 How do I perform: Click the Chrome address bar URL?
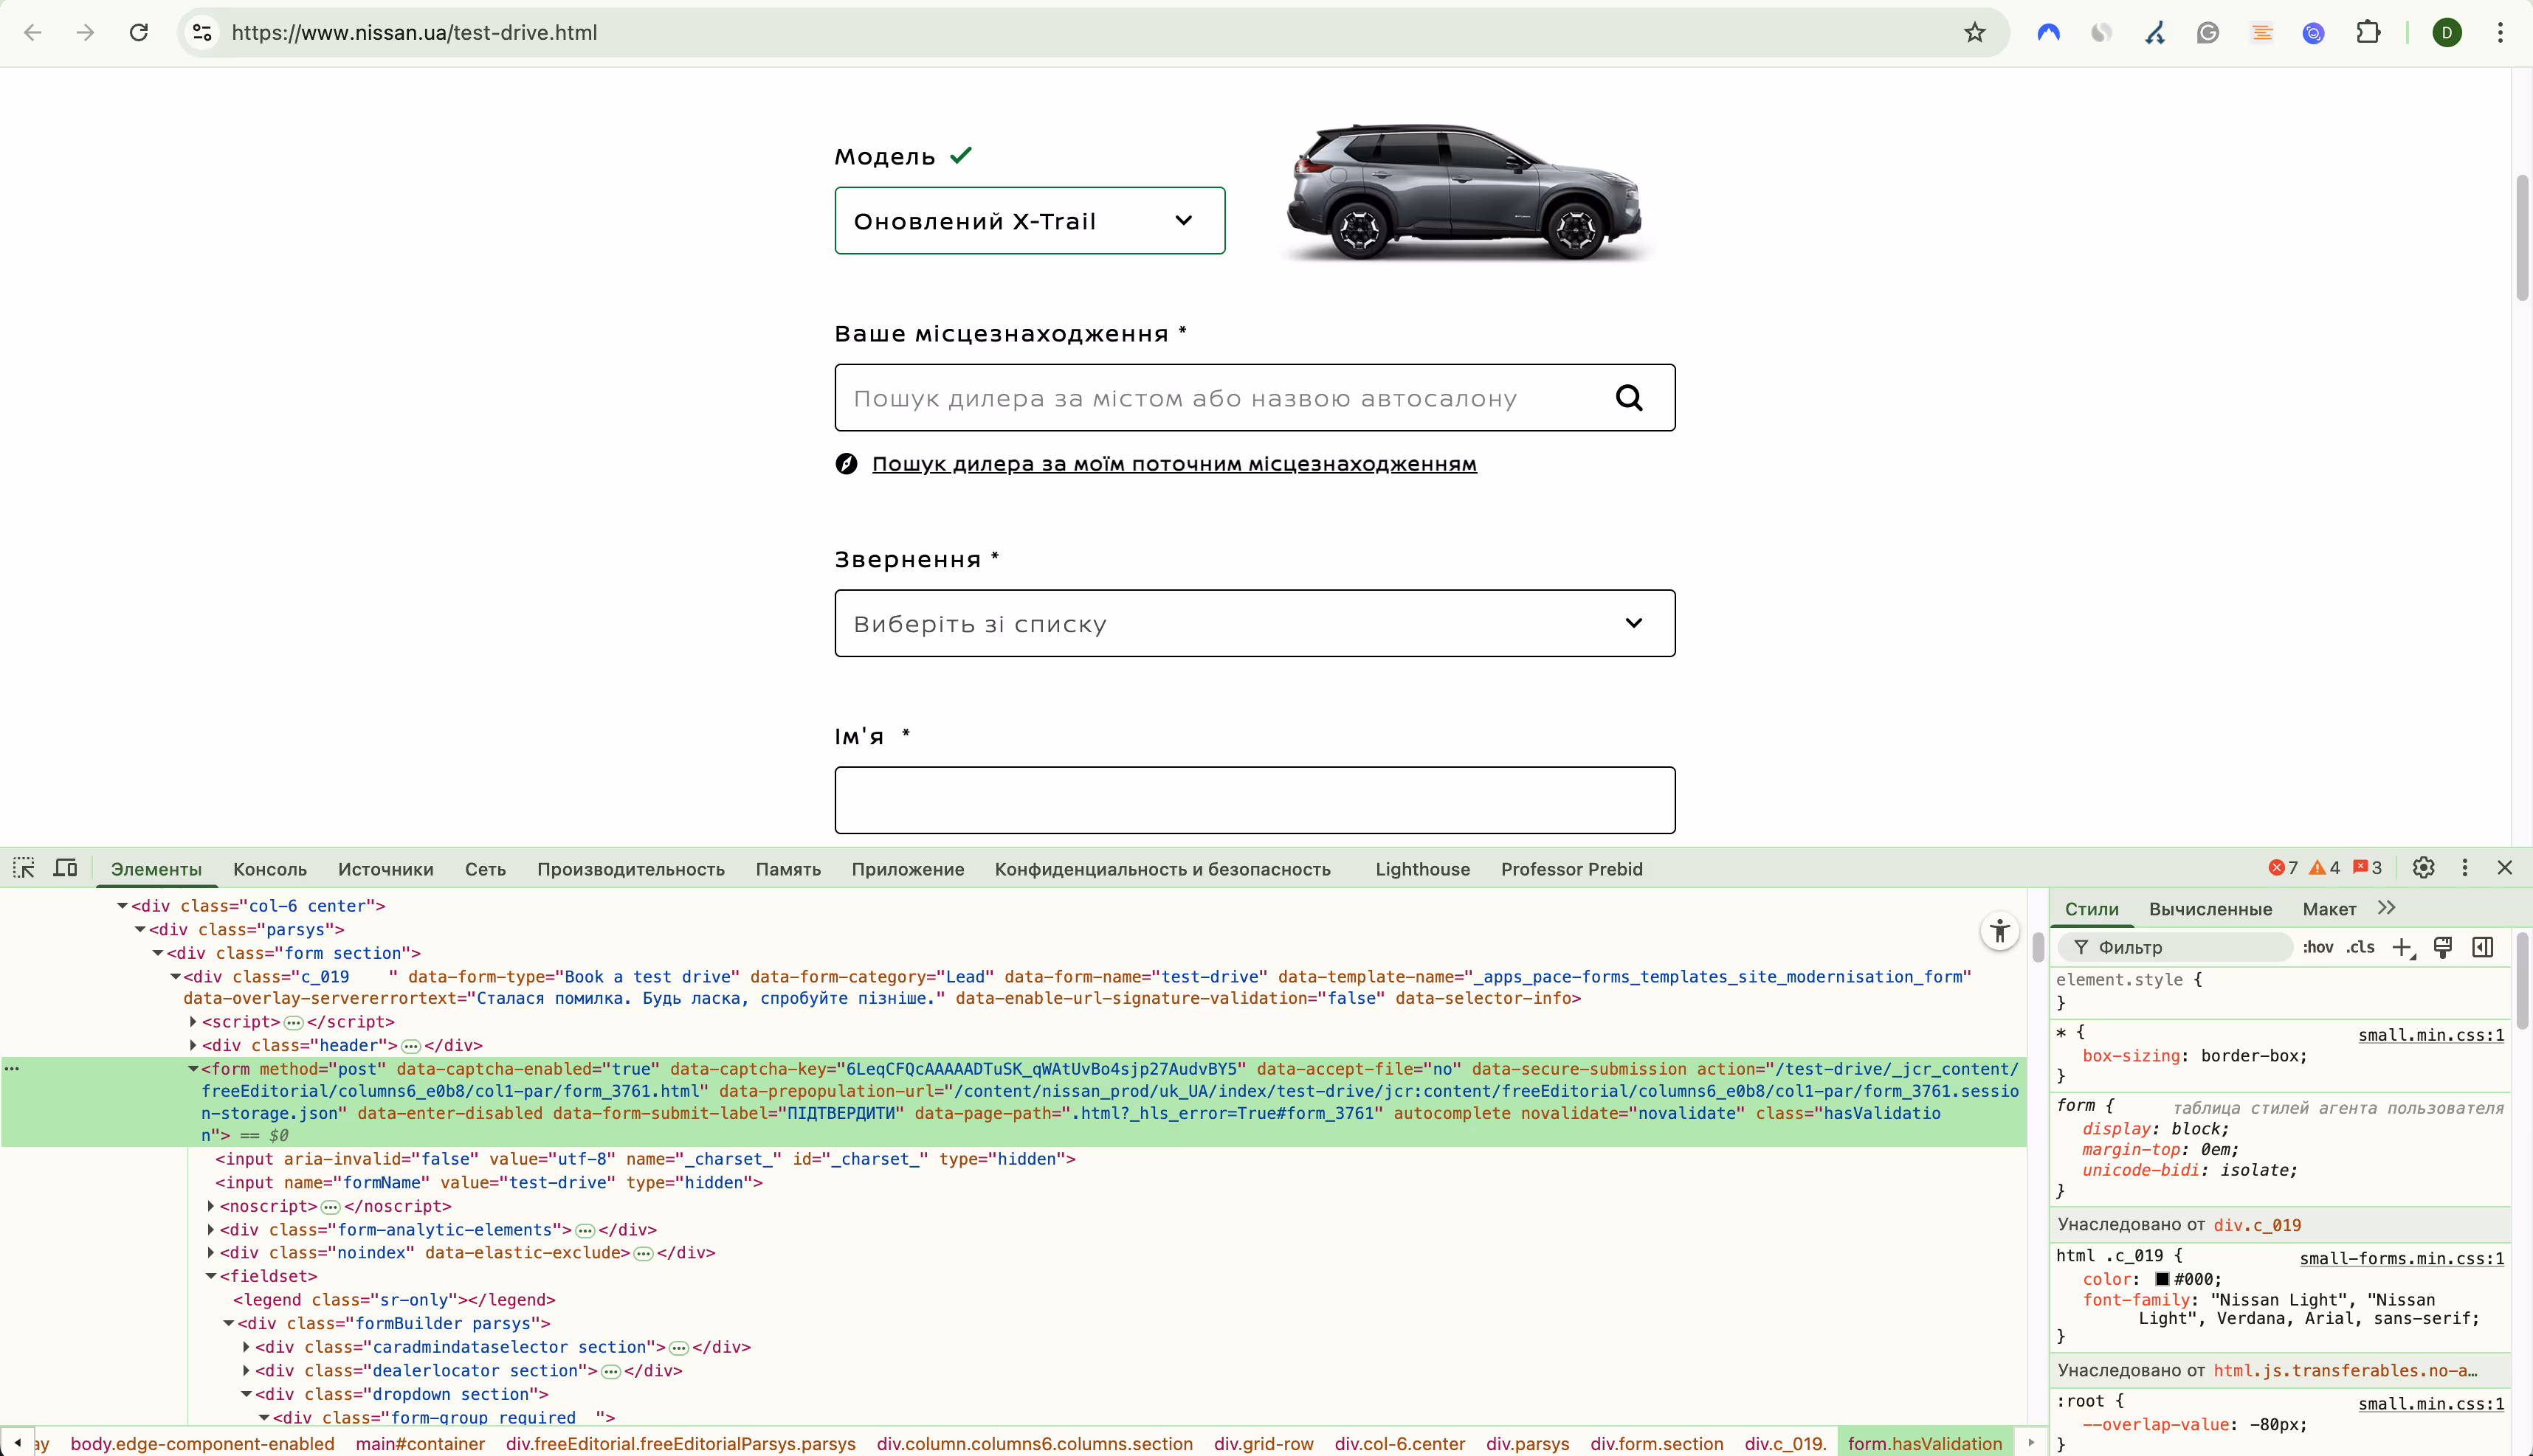tap(414, 33)
